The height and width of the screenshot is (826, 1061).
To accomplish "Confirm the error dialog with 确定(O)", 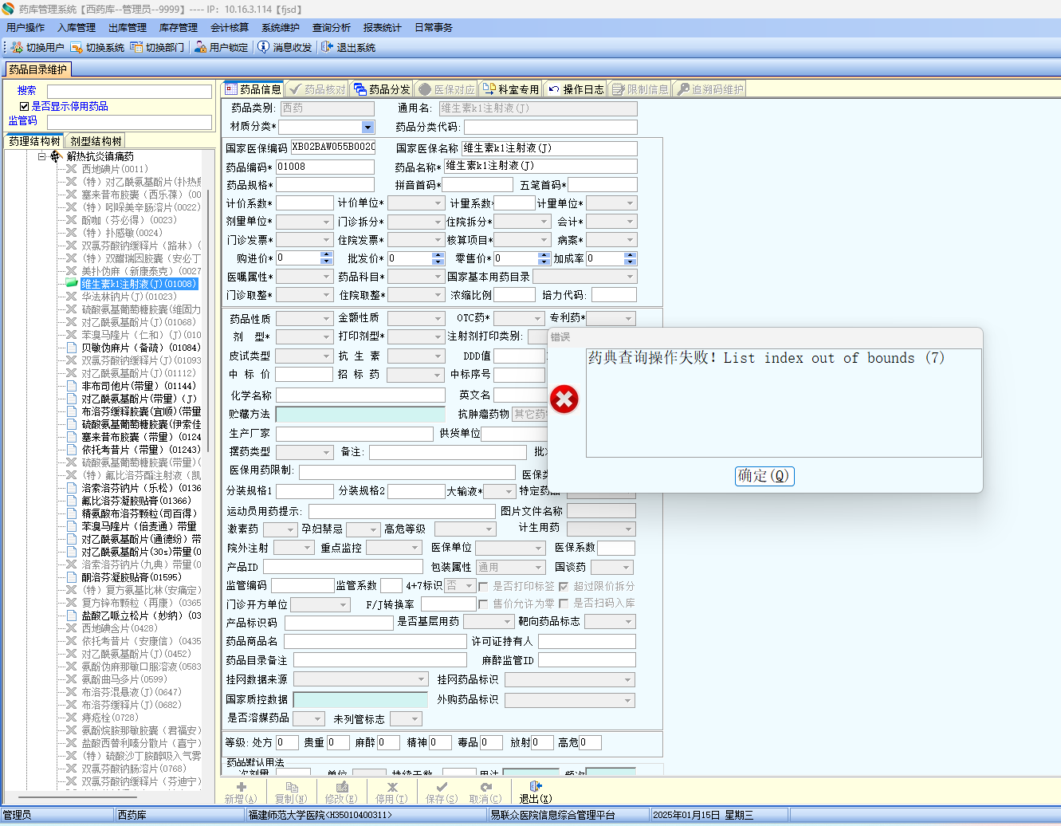I will coord(764,476).
